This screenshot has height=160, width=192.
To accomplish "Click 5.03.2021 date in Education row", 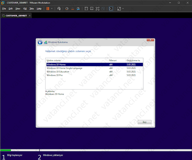I will (x=131, y=72).
